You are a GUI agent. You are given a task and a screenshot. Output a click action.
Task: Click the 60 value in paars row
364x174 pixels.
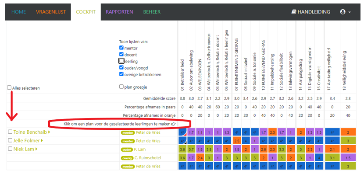click(x=218, y=107)
